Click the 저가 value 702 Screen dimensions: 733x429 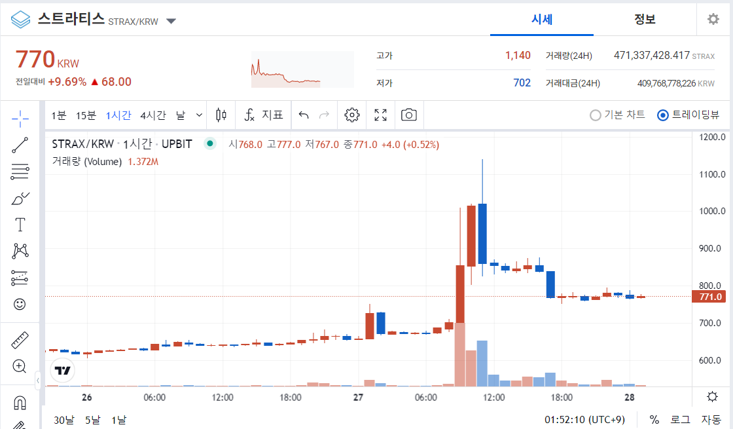[522, 83]
